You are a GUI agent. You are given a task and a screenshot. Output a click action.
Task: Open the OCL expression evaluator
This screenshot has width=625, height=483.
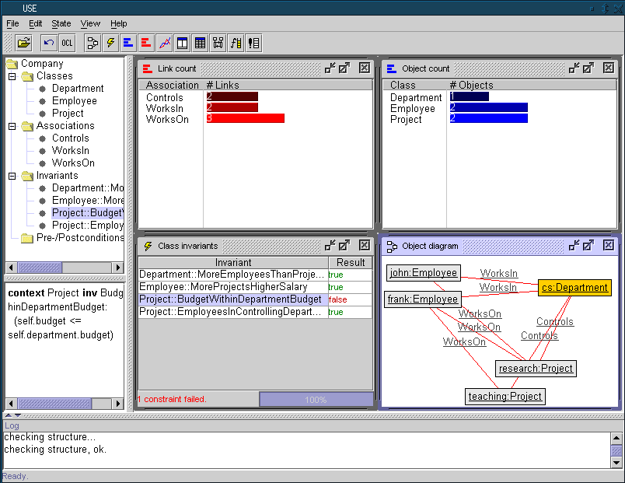point(68,42)
